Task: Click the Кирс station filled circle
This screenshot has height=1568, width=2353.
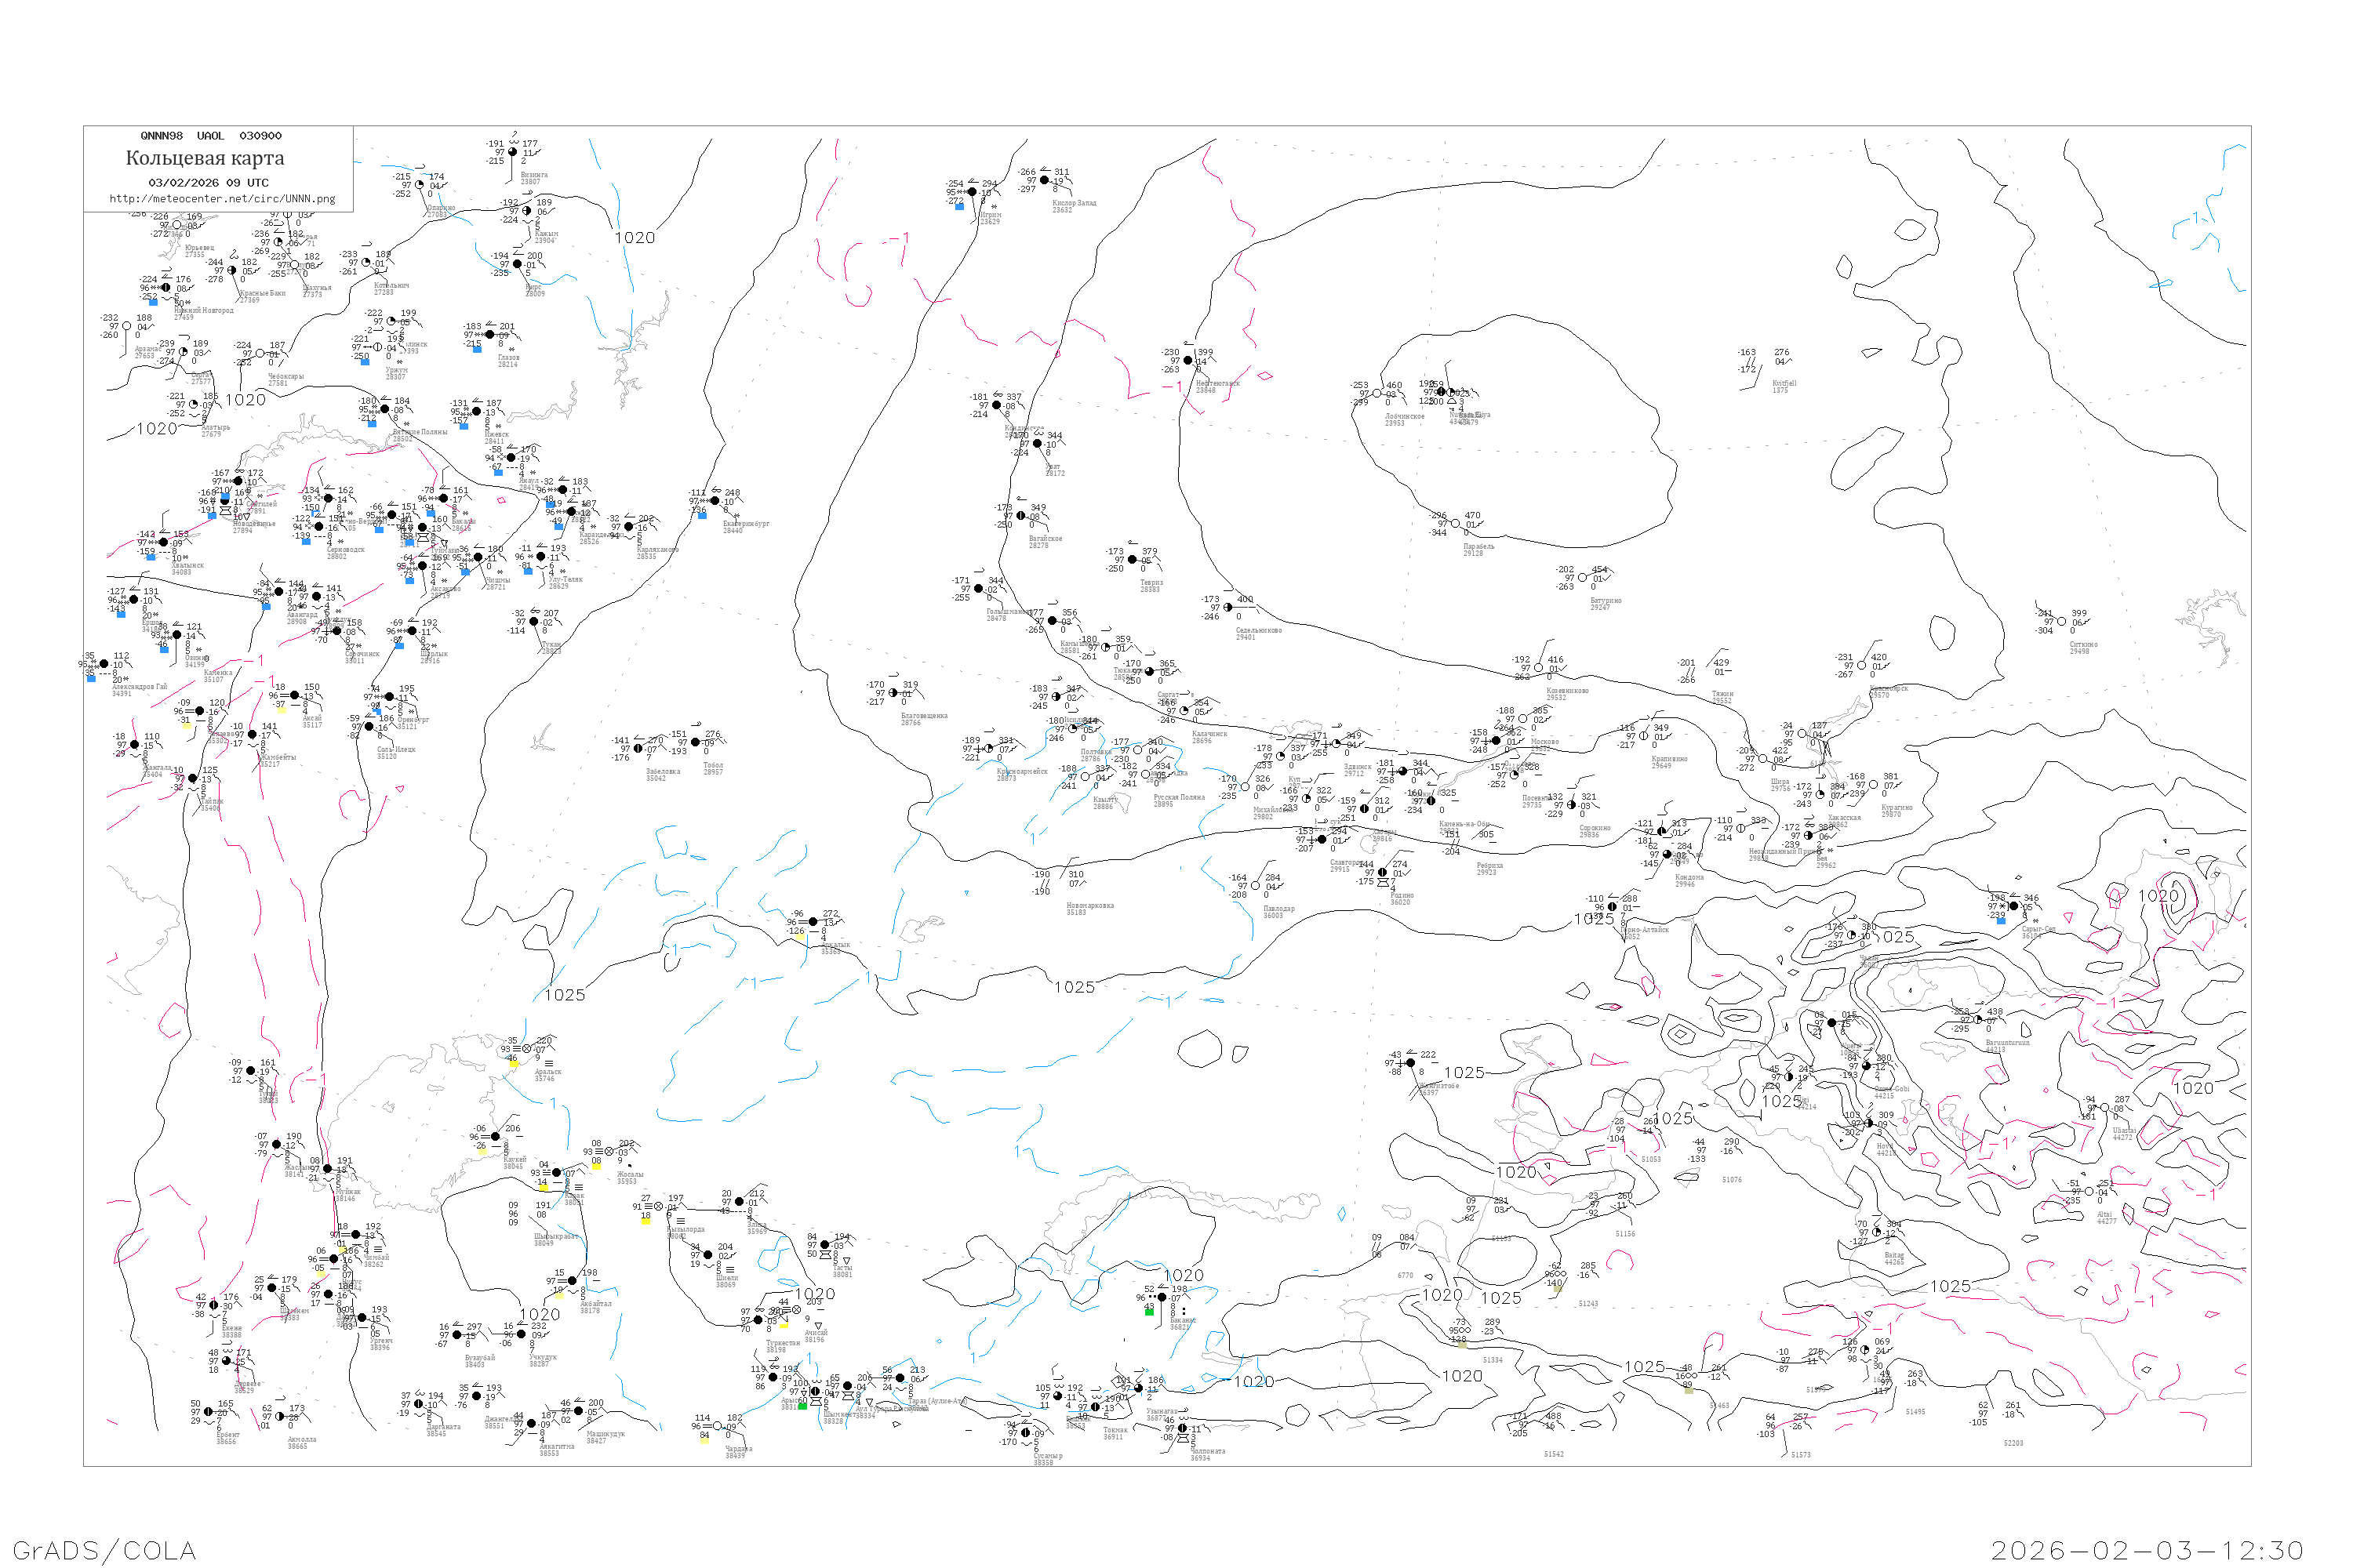Action: [517, 264]
